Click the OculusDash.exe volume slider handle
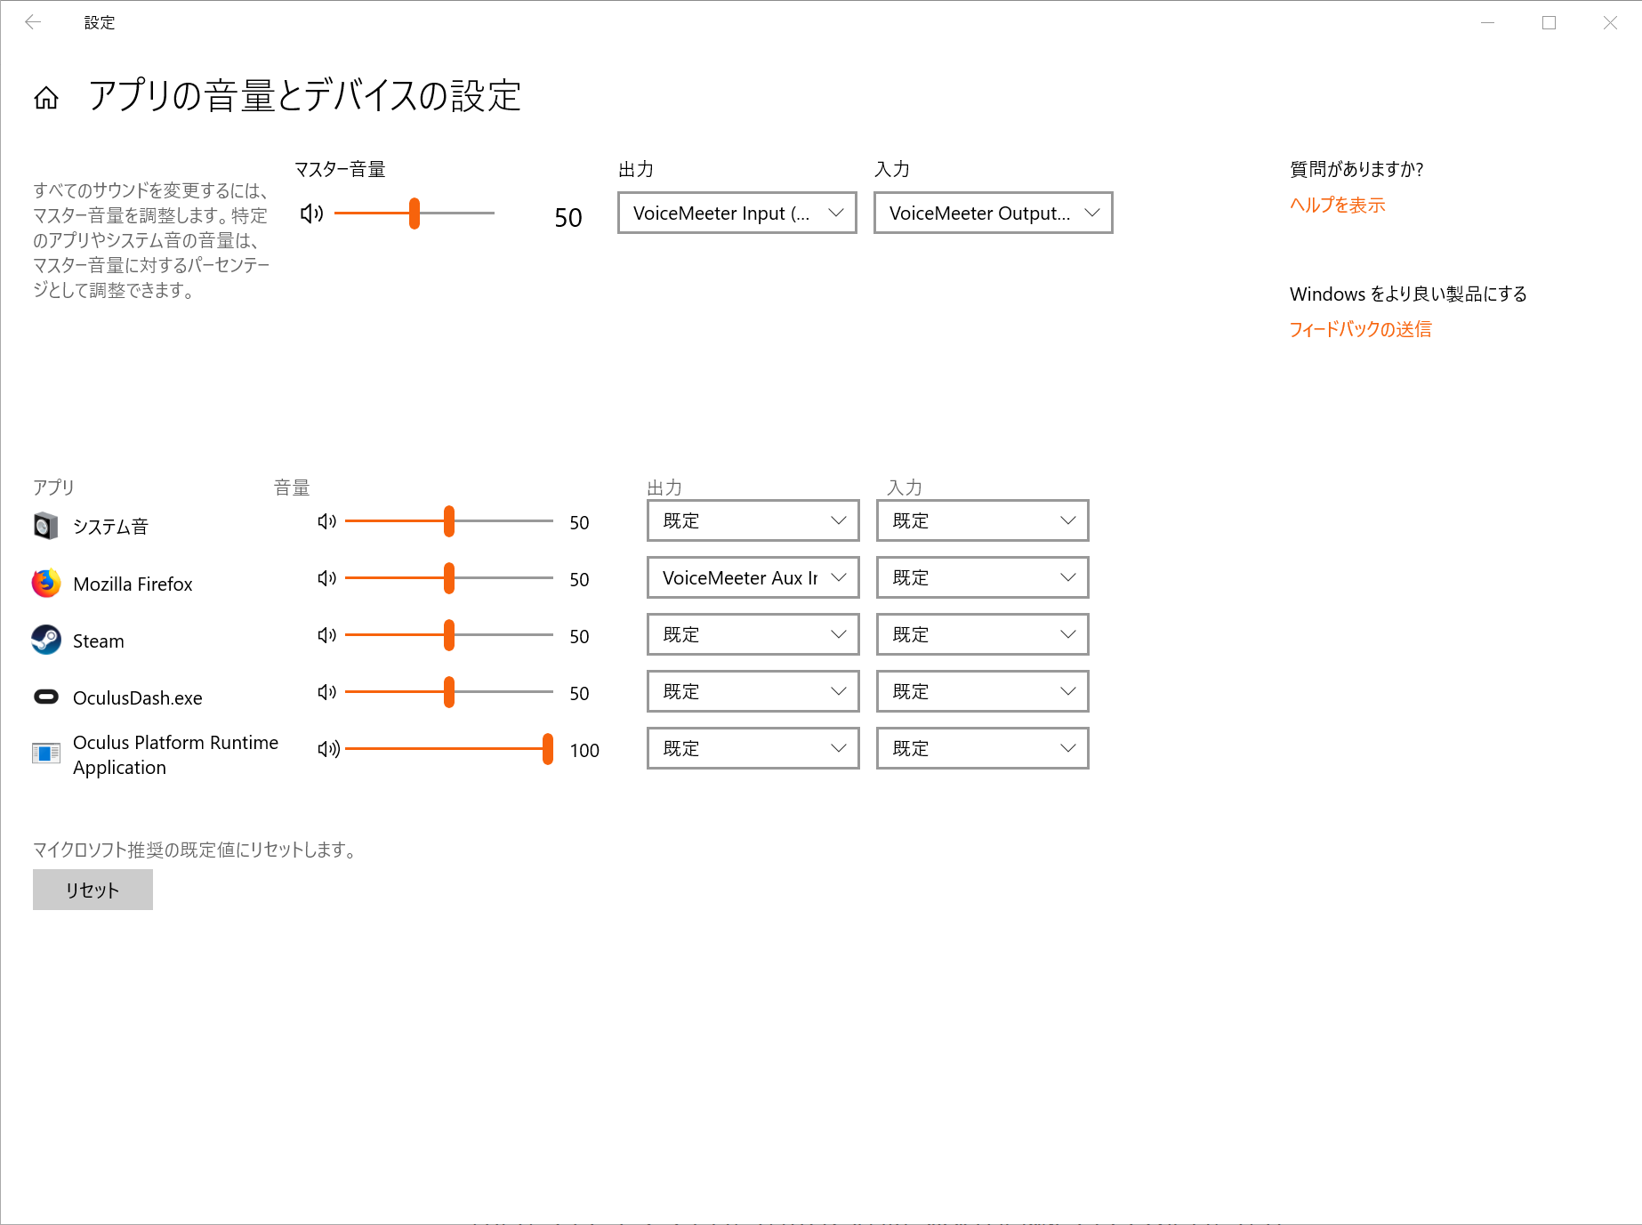This screenshot has height=1225, width=1642. [x=449, y=692]
